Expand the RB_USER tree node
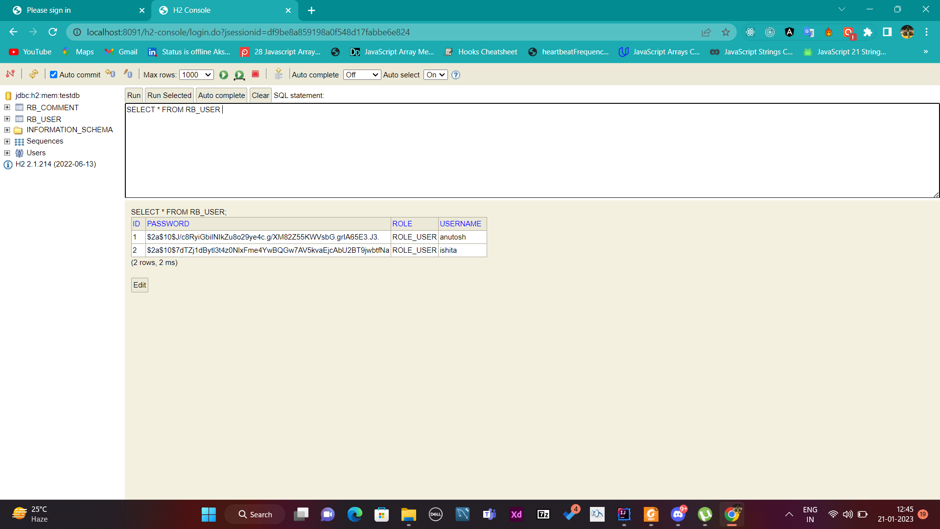 click(6, 119)
